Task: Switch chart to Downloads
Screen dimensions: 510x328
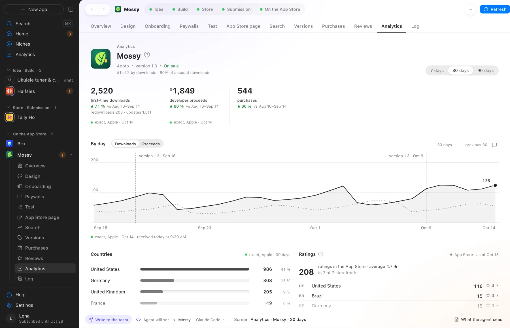Action: (125, 144)
